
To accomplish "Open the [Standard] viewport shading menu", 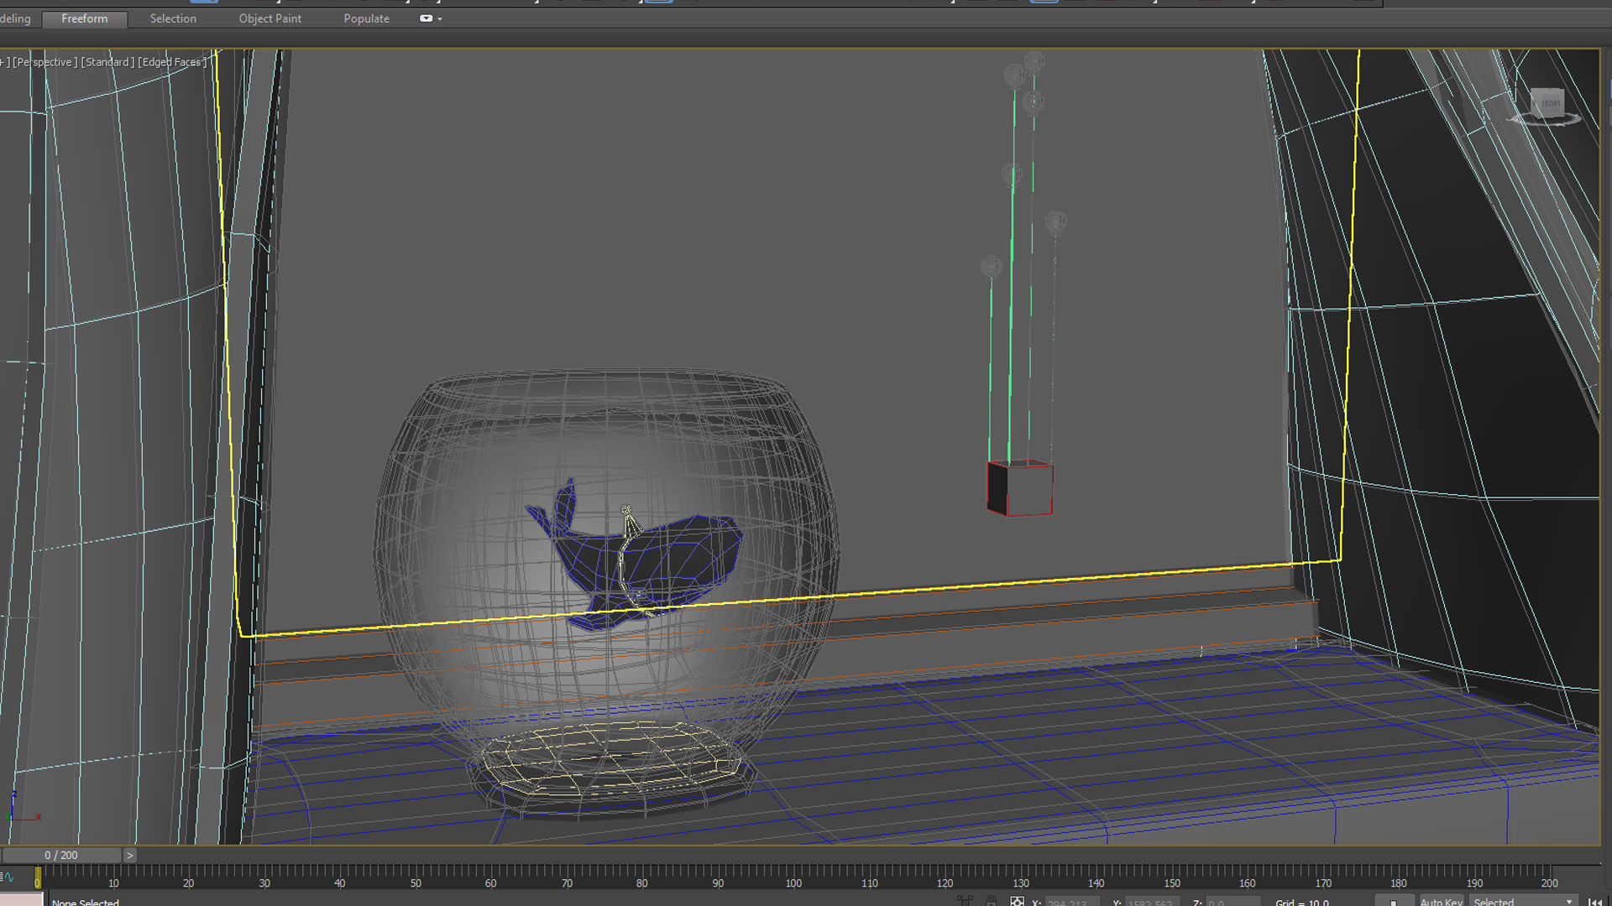I will [x=107, y=62].
